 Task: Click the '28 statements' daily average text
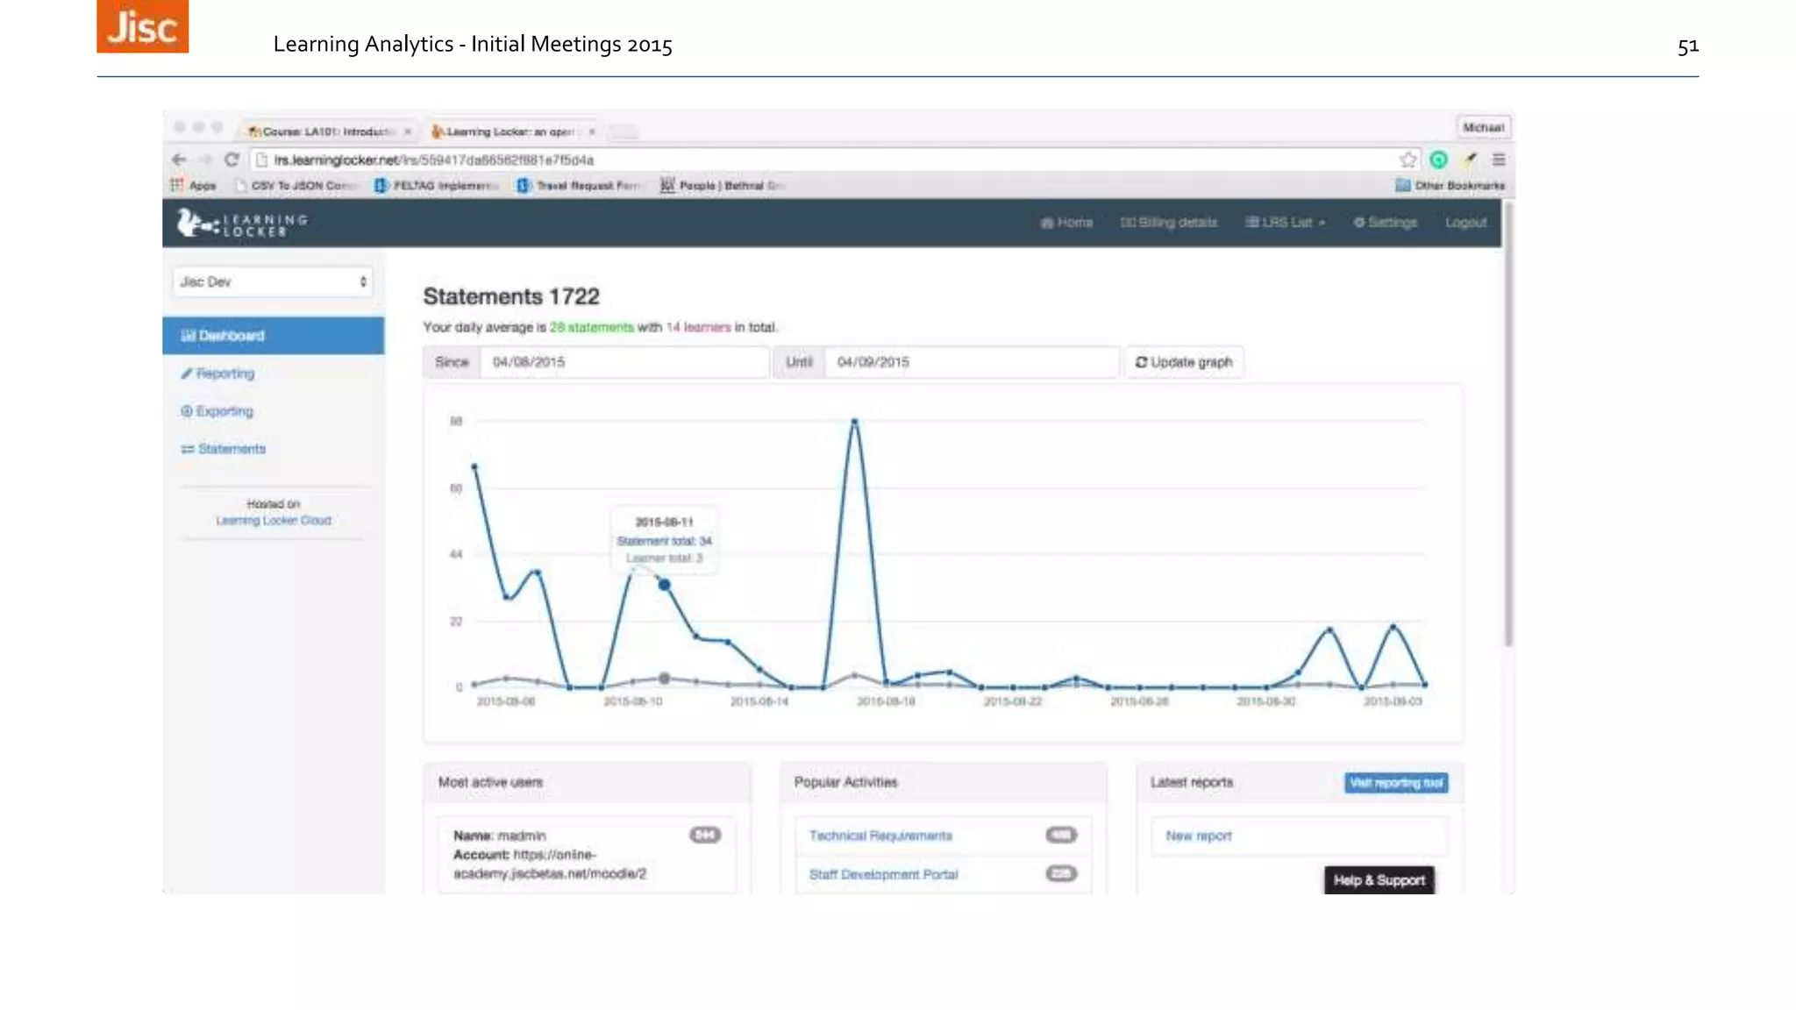pyautogui.click(x=591, y=327)
